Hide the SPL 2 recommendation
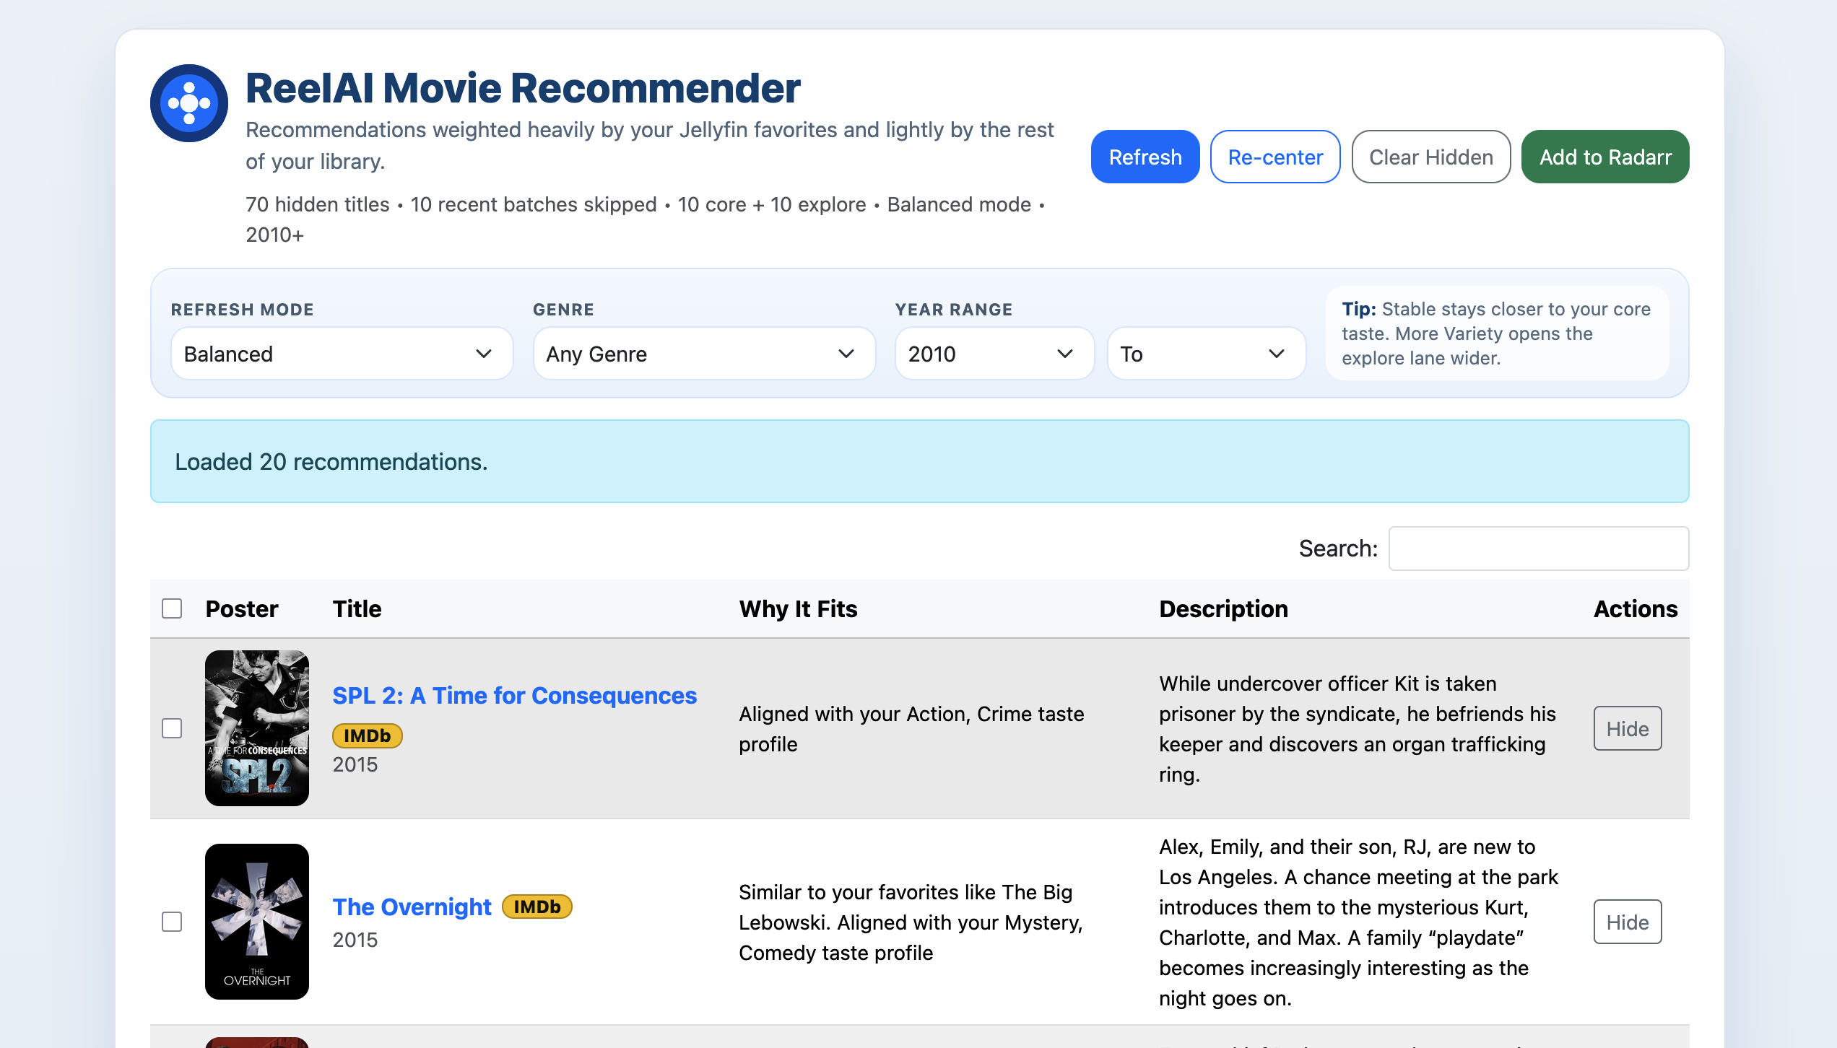Image resolution: width=1837 pixels, height=1048 pixels. pos(1628,728)
